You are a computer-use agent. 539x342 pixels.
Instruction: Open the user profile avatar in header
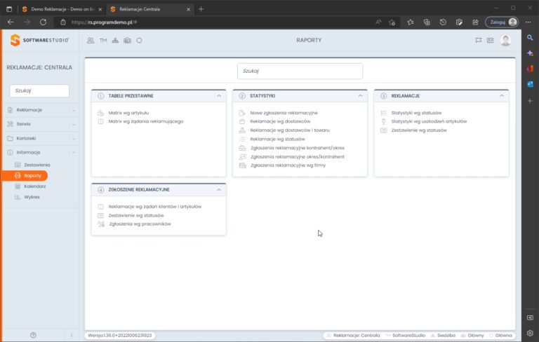point(505,41)
